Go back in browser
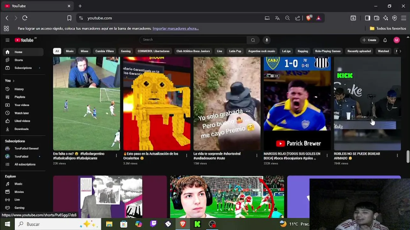 click(x=7, y=18)
